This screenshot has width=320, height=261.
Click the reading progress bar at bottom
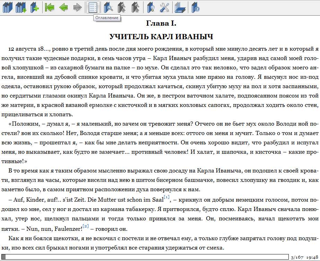tap(145, 257)
